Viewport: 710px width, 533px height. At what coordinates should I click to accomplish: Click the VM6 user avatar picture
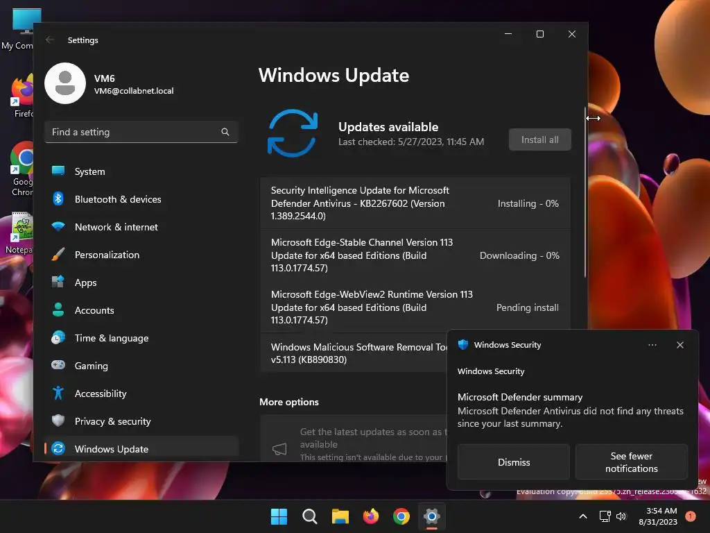click(65, 83)
